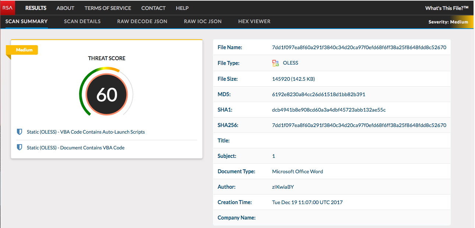Image resolution: width=475 pixels, height=228 pixels.
Task: Click the RSA logo icon
Action: click(x=7, y=8)
